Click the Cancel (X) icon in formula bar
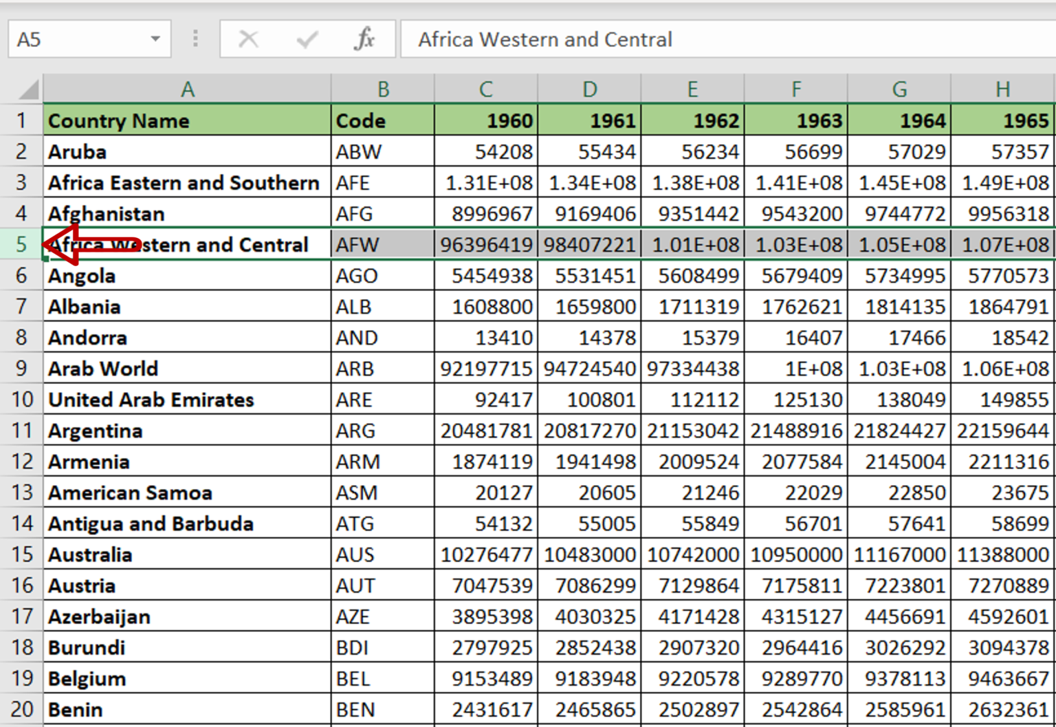The height and width of the screenshot is (727, 1056). [x=249, y=39]
